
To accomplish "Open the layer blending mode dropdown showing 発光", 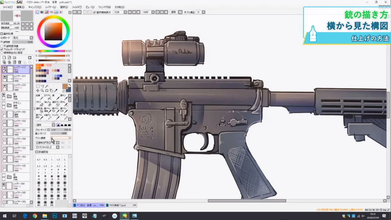I will (x=31, y=38).
